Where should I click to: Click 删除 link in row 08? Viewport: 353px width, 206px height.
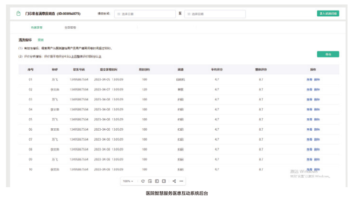click(317, 150)
